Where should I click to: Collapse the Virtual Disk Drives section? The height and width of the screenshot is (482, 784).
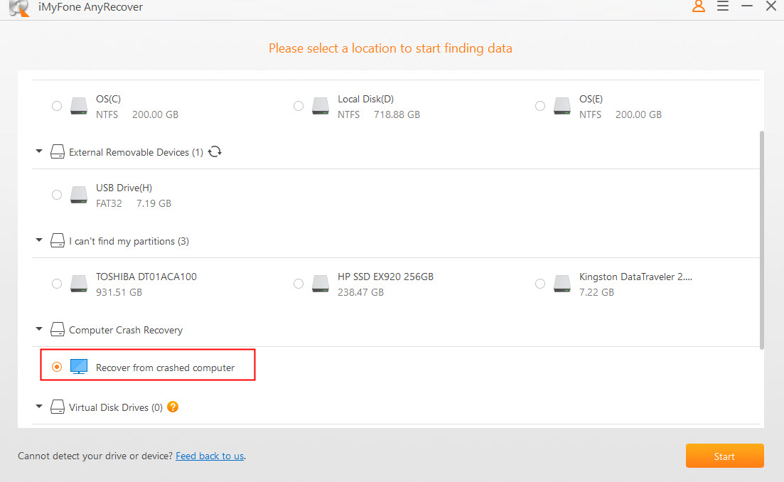(x=39, y=407)
